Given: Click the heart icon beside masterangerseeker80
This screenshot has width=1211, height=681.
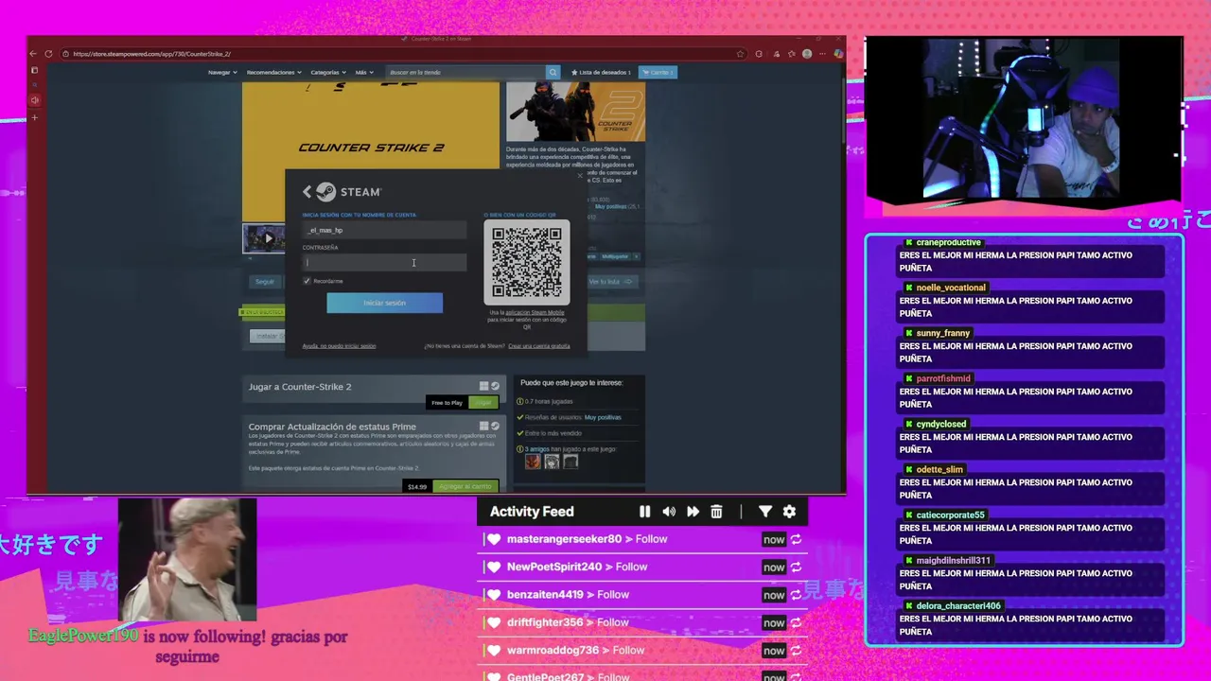Looking at the screenshot, I should point(493,539).
